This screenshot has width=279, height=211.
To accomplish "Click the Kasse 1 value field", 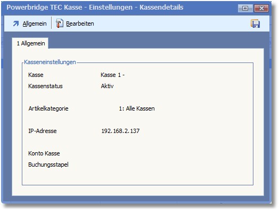I will tap(113, 75).
